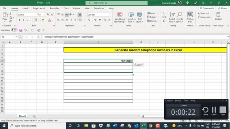The height and width of the screenshot is (129, 230).
Task: Click the Paste clipboard icon
Action: coord(5,15)
